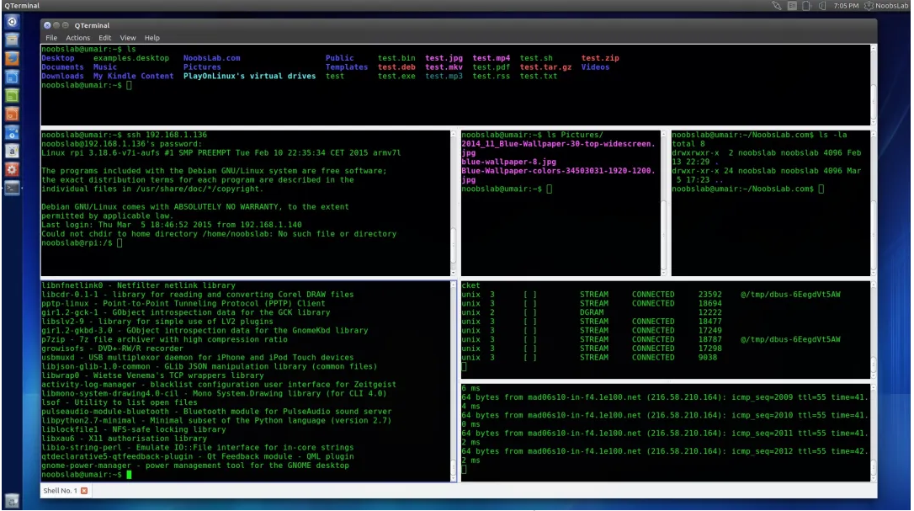The height and width of the screenshot is (511, 914).
Task: Open the Edit menu
Action: 104,38
